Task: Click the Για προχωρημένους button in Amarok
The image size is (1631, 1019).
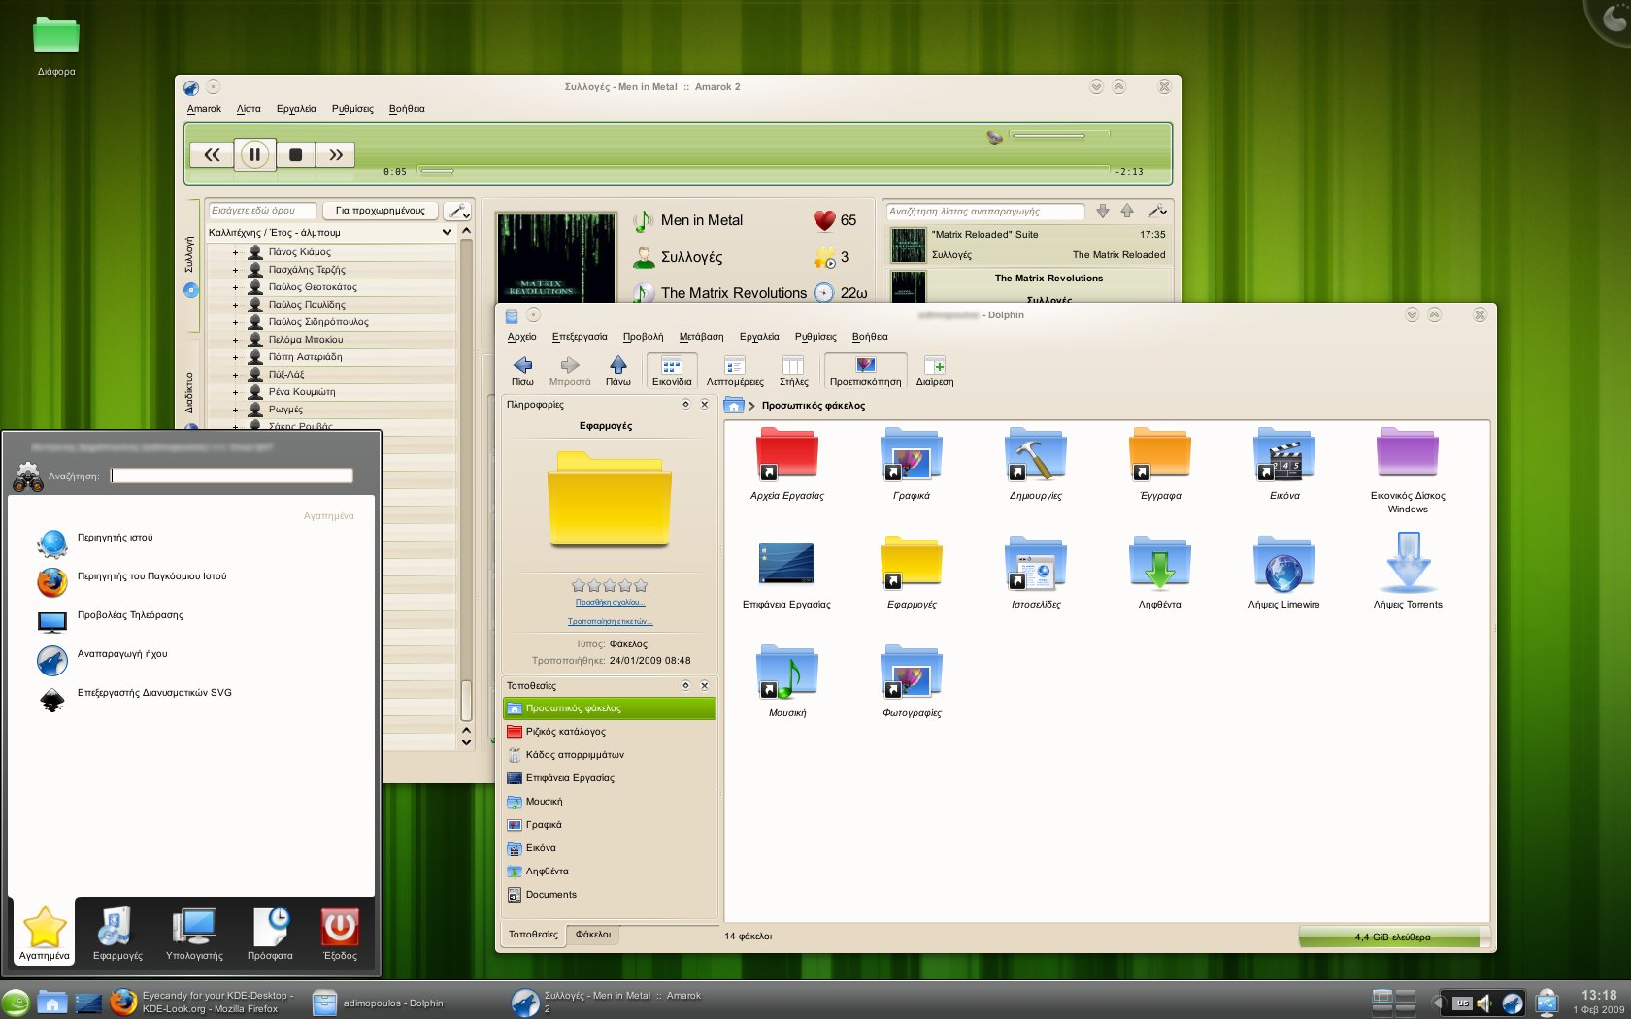Action: tap(381, 211)
